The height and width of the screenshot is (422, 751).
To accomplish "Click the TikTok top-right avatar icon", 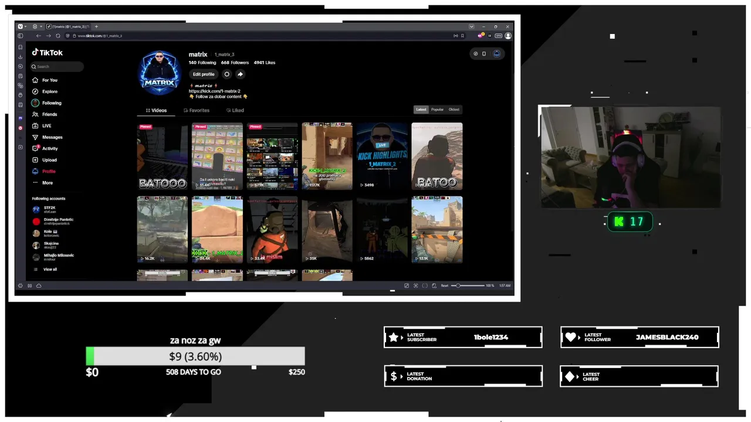I will [x=497, y=53].
